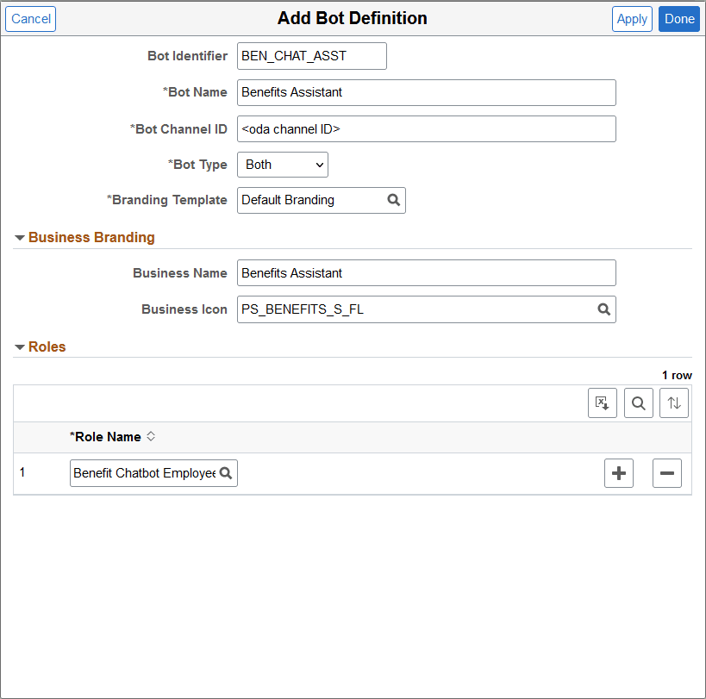The image size is (706, 699).
Task: Open the grid search icon above Role Name
Action: [x=638, y=403]
